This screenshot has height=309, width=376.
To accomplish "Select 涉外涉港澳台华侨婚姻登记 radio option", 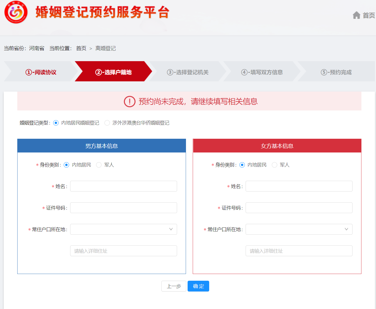I will coord(107,123).
